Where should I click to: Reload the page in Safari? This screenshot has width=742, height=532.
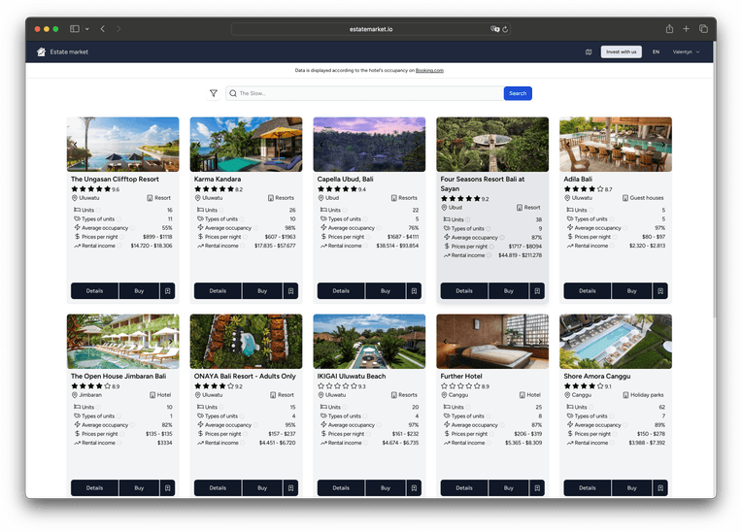tap(505, 29)
